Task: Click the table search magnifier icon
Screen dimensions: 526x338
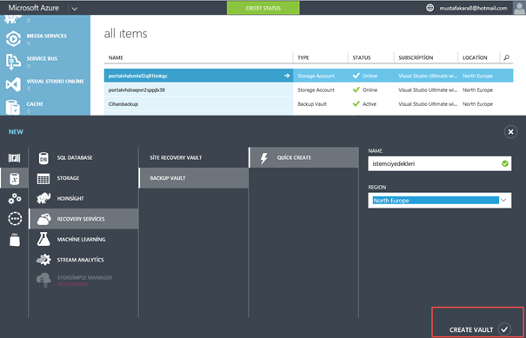Action: 507,57
